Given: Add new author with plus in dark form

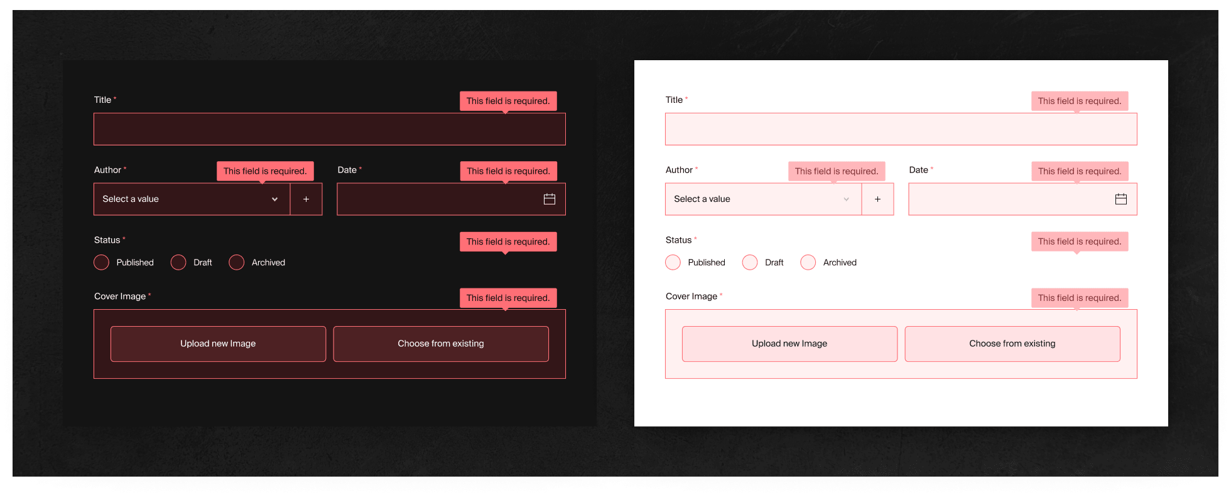Looking at the screenshot, I should [x=306, y=199].
